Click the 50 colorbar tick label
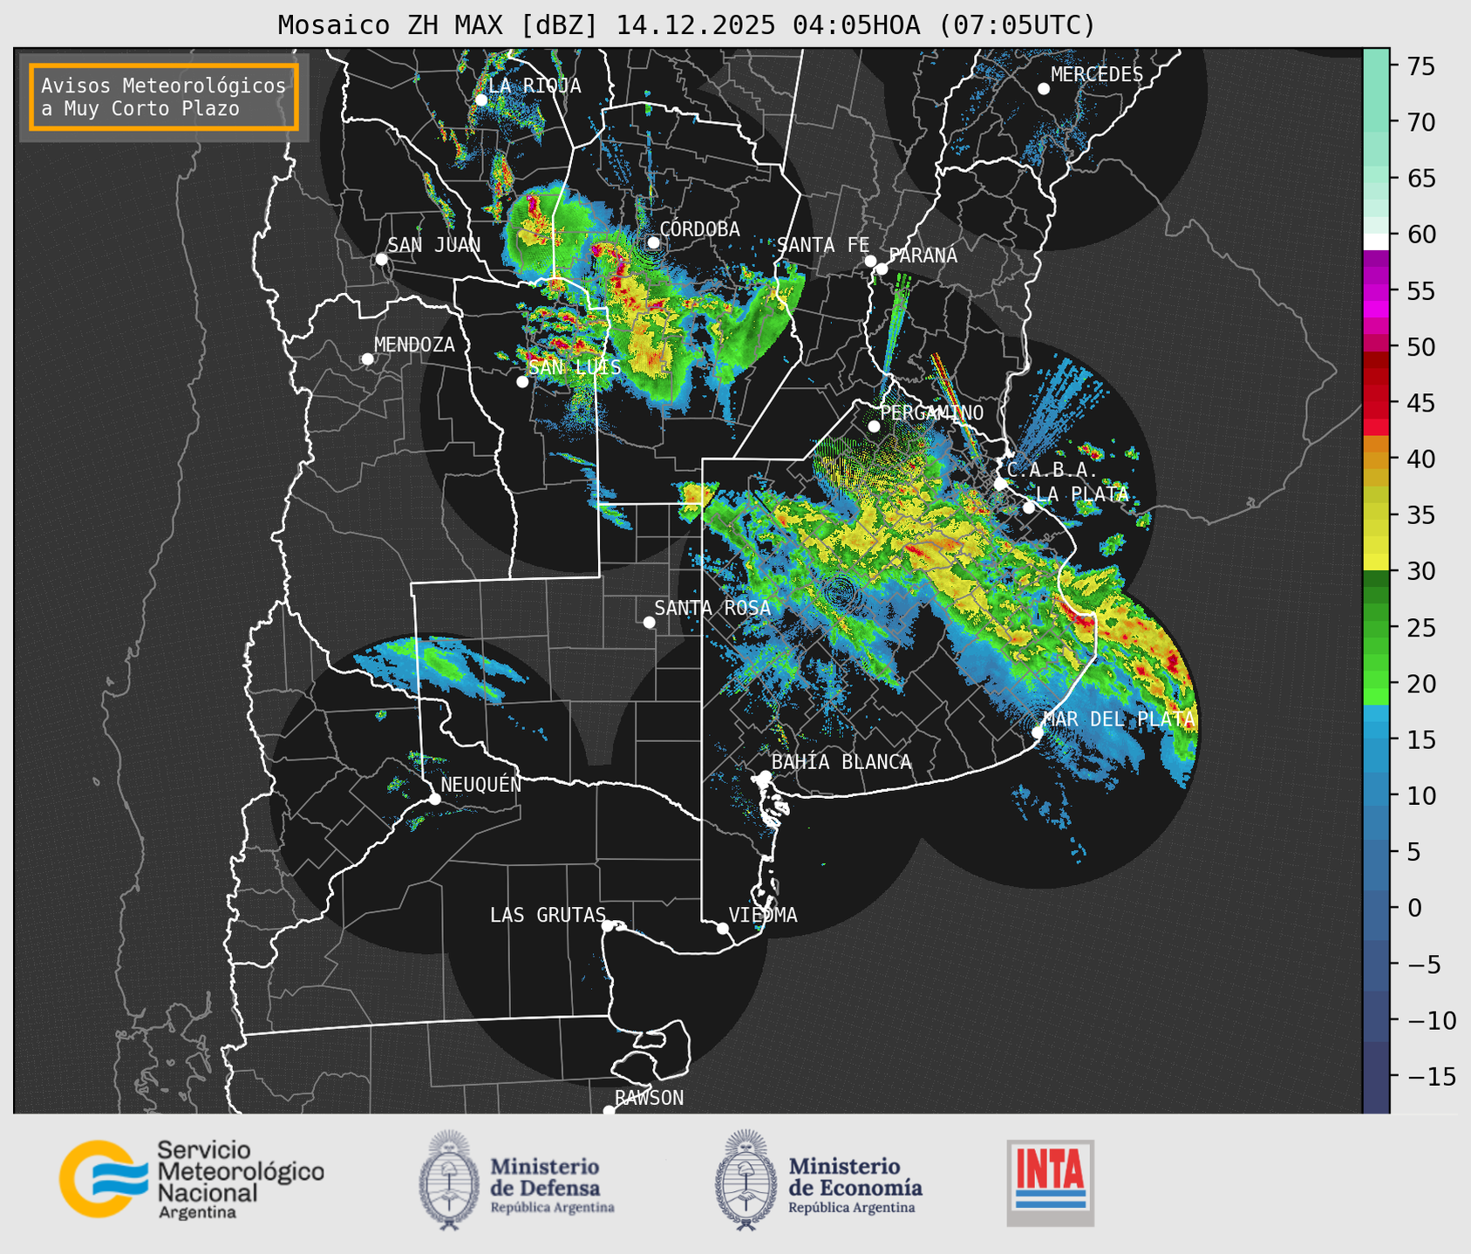 (1421, 347)
